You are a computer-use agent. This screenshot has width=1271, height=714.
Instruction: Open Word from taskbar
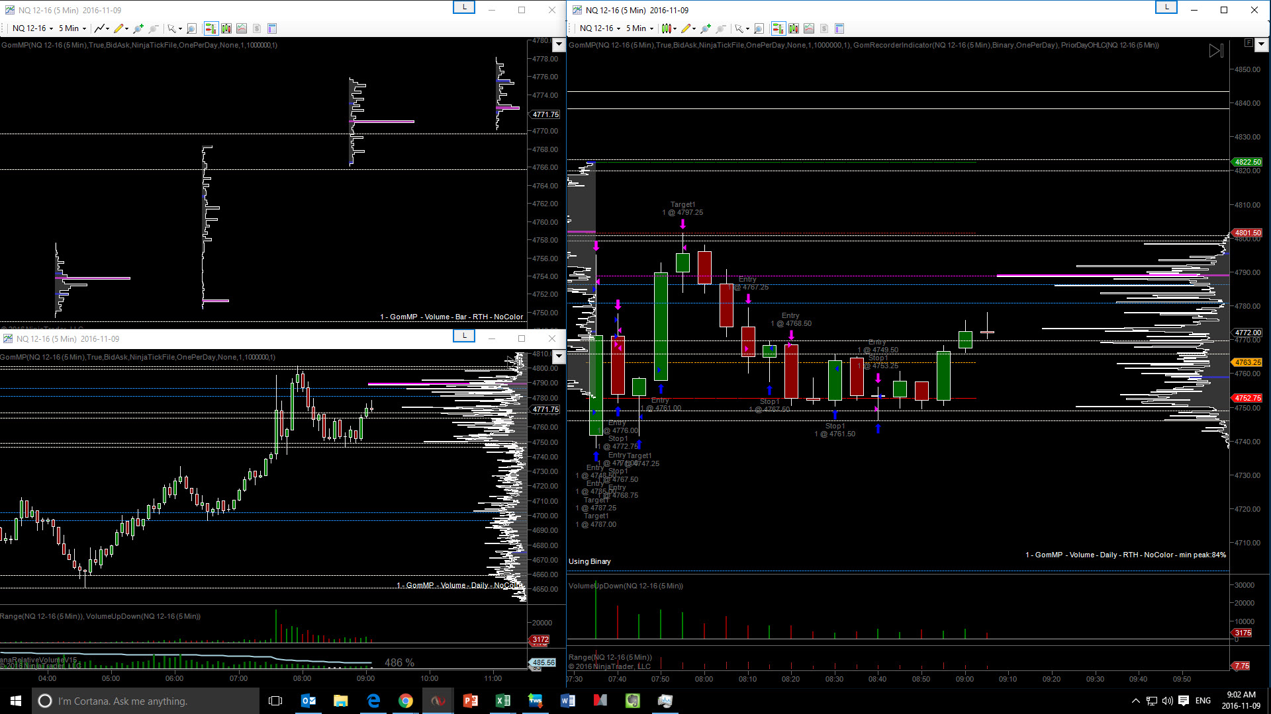click(x=568, y=701)
